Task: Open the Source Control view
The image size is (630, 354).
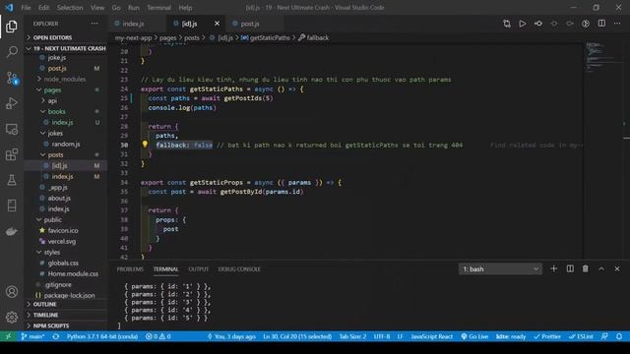Action: (x=12, y=78)
